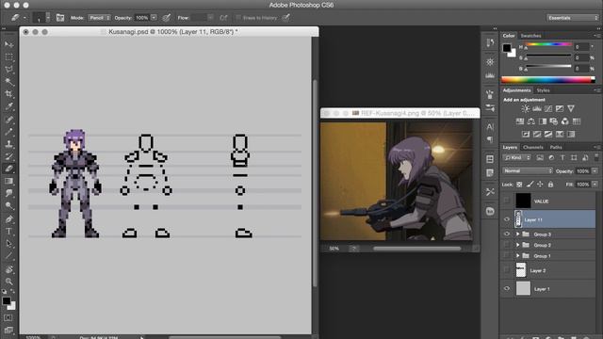
Task: Select the Hand tool
Action: tap(8, 269)
